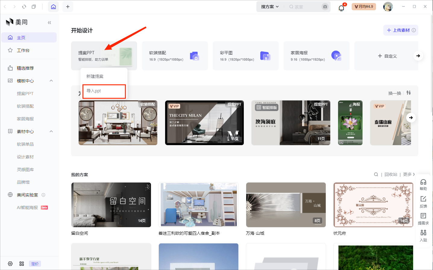Open the 回收站 recycle bin link

[x=391, y=174]
